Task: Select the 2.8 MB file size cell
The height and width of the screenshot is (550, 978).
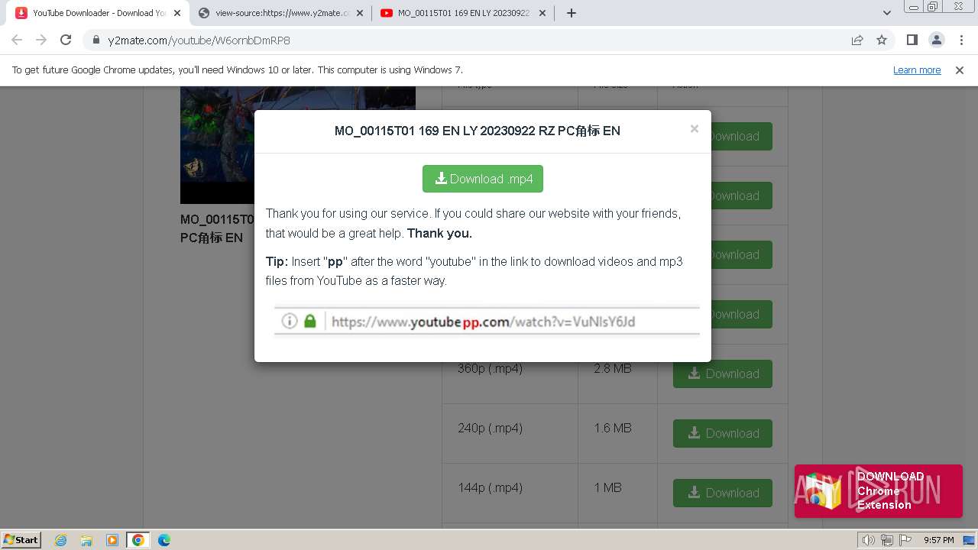Action: tap(613, 368)
